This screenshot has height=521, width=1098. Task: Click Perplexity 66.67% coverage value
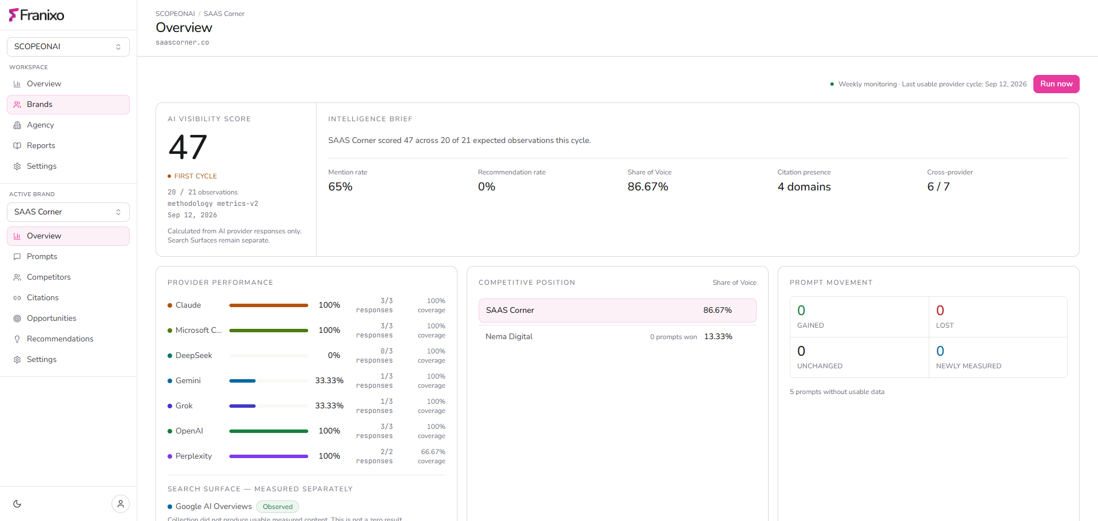[433, 452]
